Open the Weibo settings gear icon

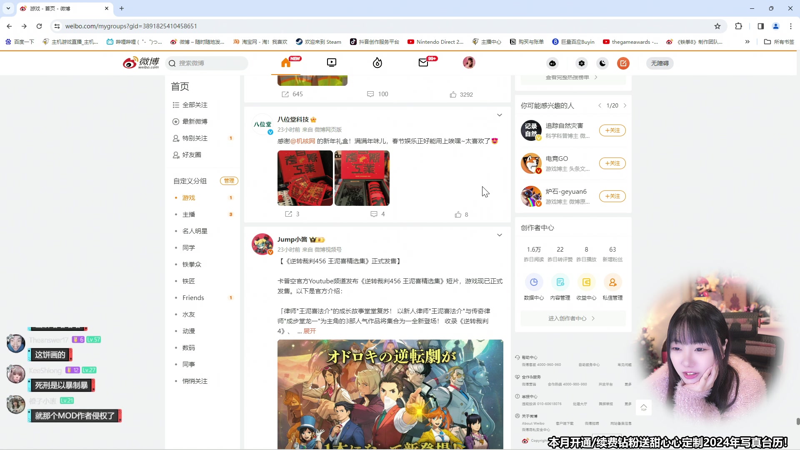click(x=581, y=63)
